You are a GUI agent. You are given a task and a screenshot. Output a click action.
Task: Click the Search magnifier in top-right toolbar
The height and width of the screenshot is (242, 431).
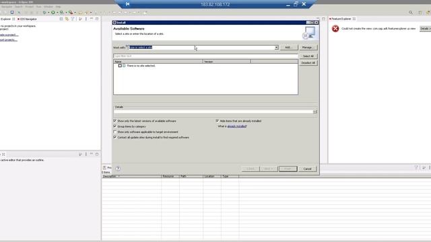click(x=411, y=13)
